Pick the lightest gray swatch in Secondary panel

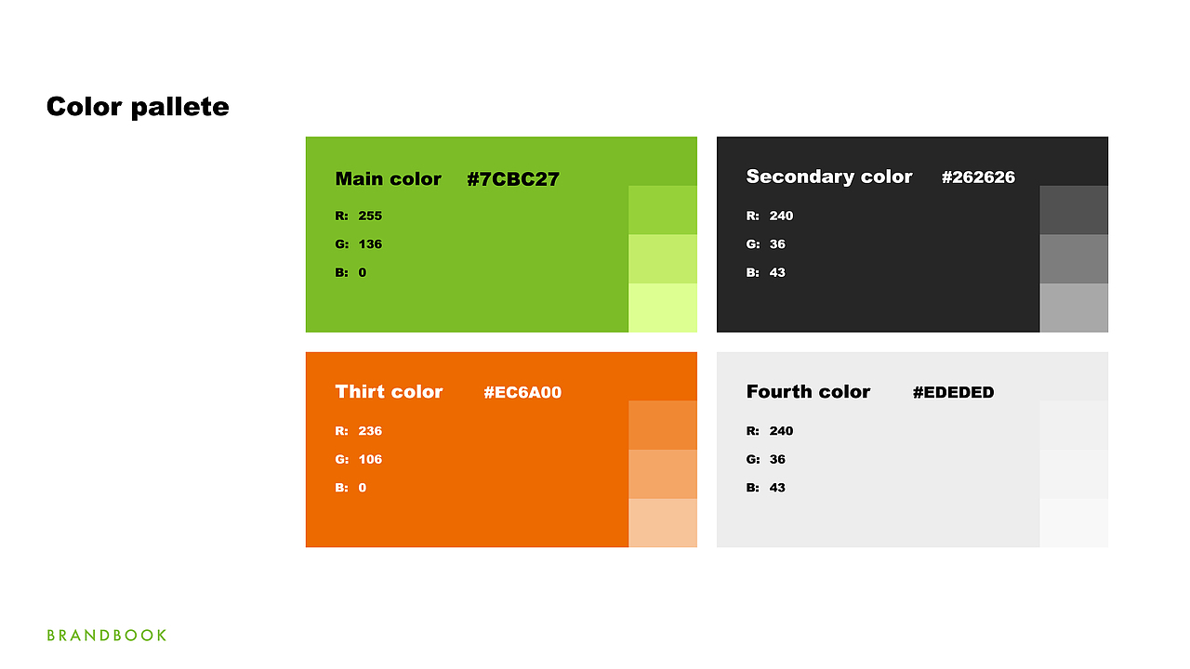coord(1074,307)
